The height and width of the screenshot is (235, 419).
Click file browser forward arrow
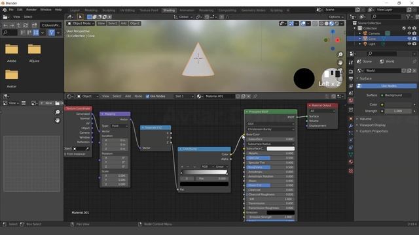pyautogui.click(x=12, y=25)
